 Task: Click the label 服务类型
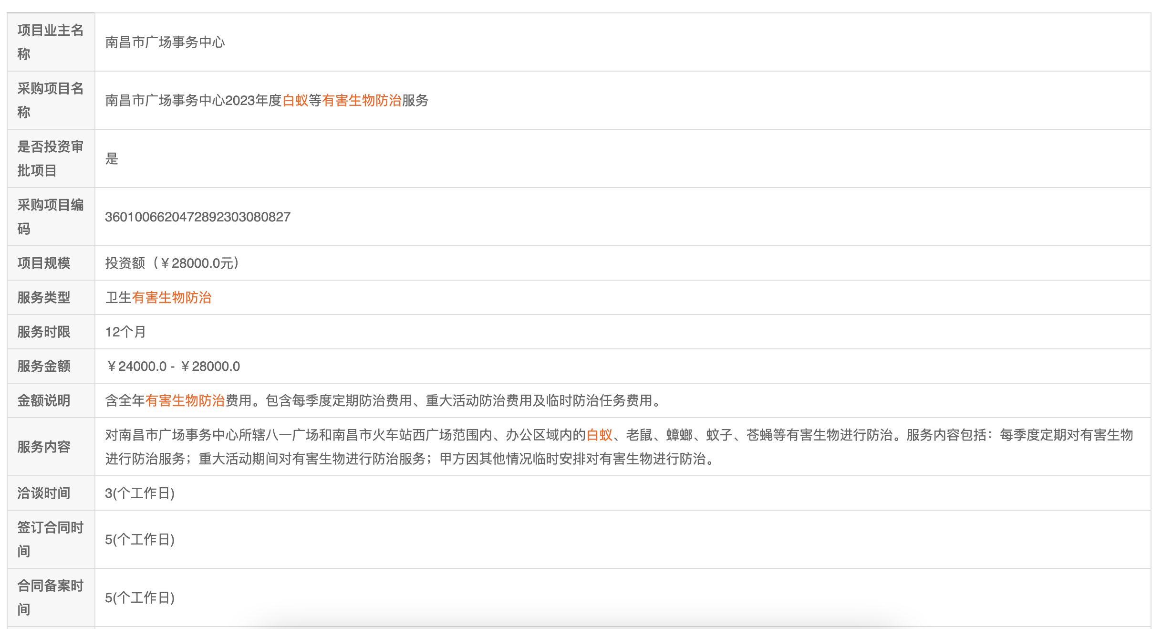pyautogui.click(x=44, y=297)
